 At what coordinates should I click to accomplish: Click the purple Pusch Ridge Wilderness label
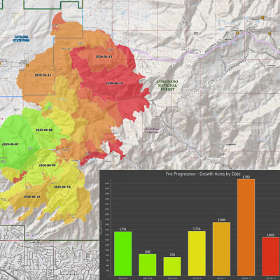pyautogui.click(x=152, y=131)
